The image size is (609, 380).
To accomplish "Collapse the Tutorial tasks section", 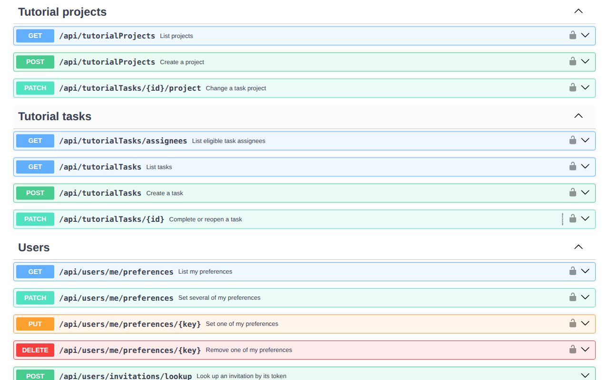I will tap(579, 116).
